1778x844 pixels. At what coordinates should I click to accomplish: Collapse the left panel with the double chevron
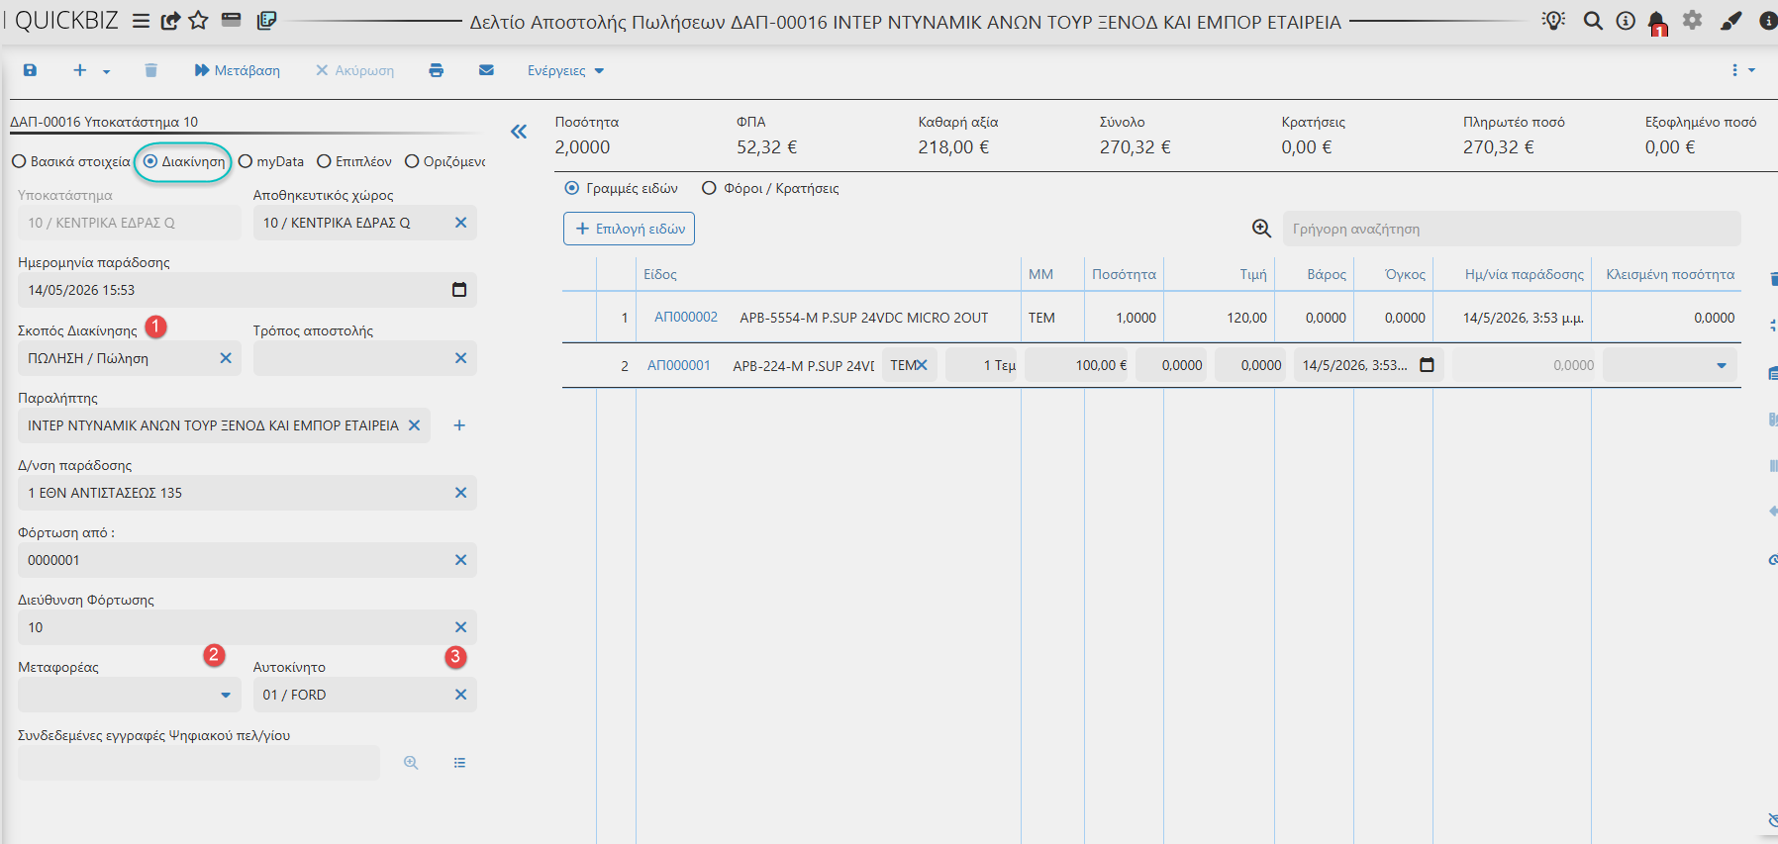click(x=519, y=132)
